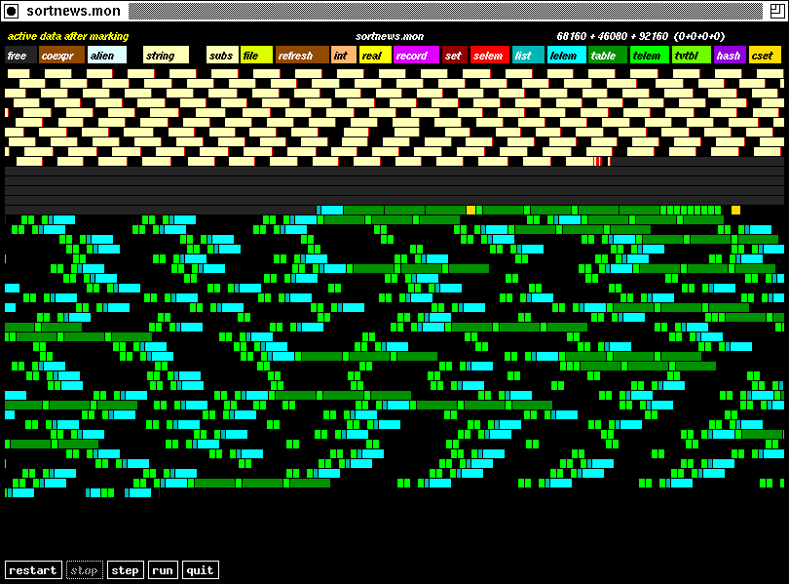The height and width of the screenshot is (584, 789).
Task: Click the sortnews.mon window title
Action: pos(74,12)
